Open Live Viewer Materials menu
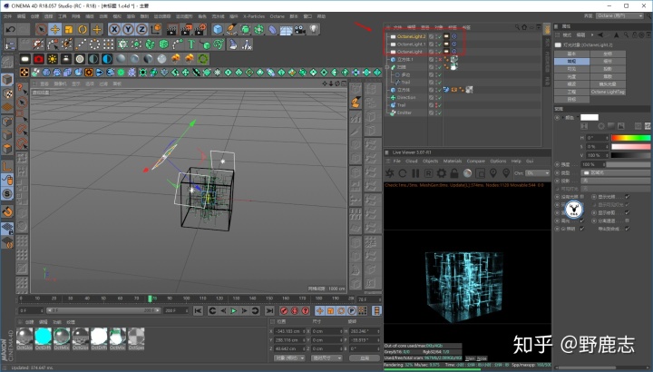653x372 pixels. click(453, 161)
